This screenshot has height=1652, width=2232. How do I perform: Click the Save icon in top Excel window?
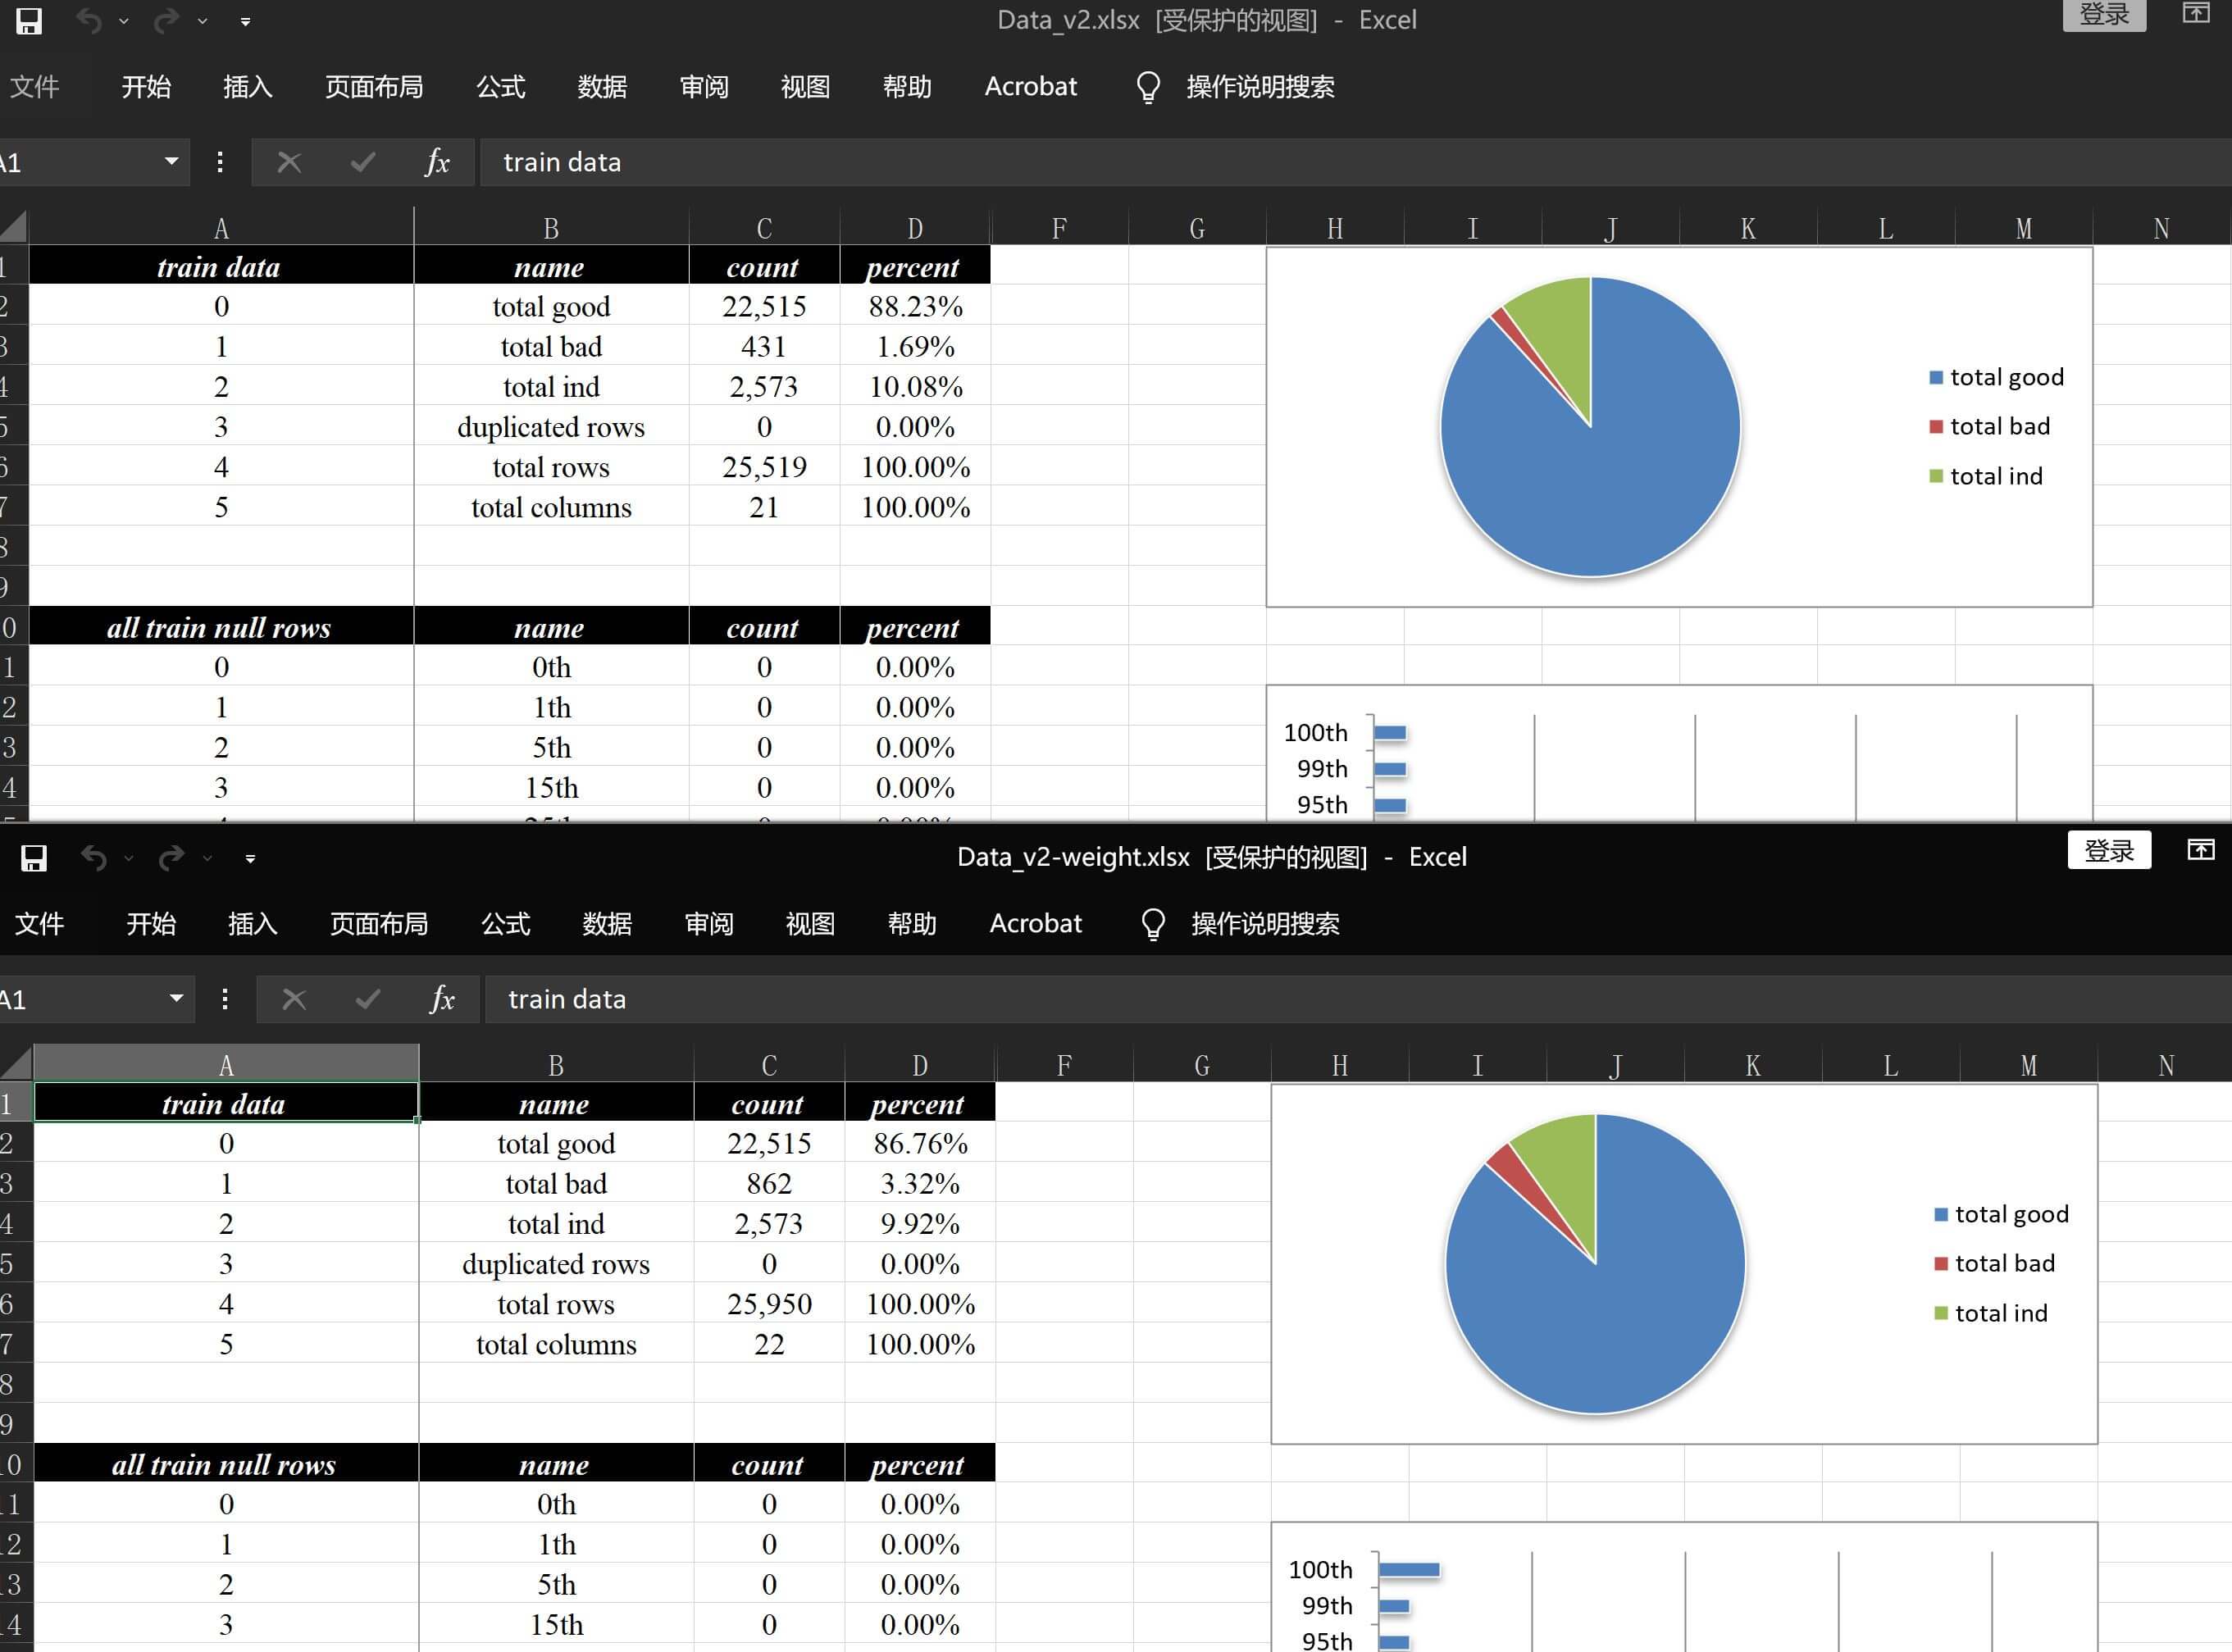click(29, 20)
